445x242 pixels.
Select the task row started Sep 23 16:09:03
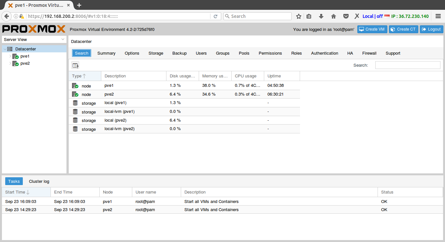223,201
